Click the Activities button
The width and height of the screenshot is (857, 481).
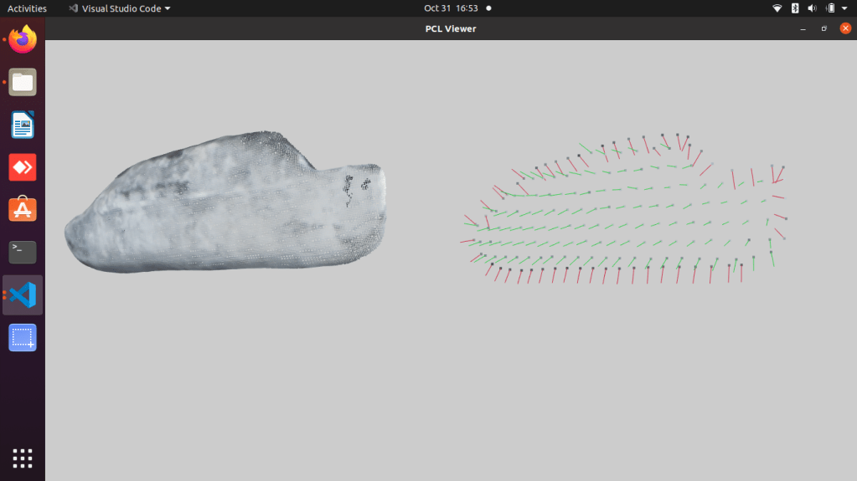pyautogui.click(x=27, y=8)
